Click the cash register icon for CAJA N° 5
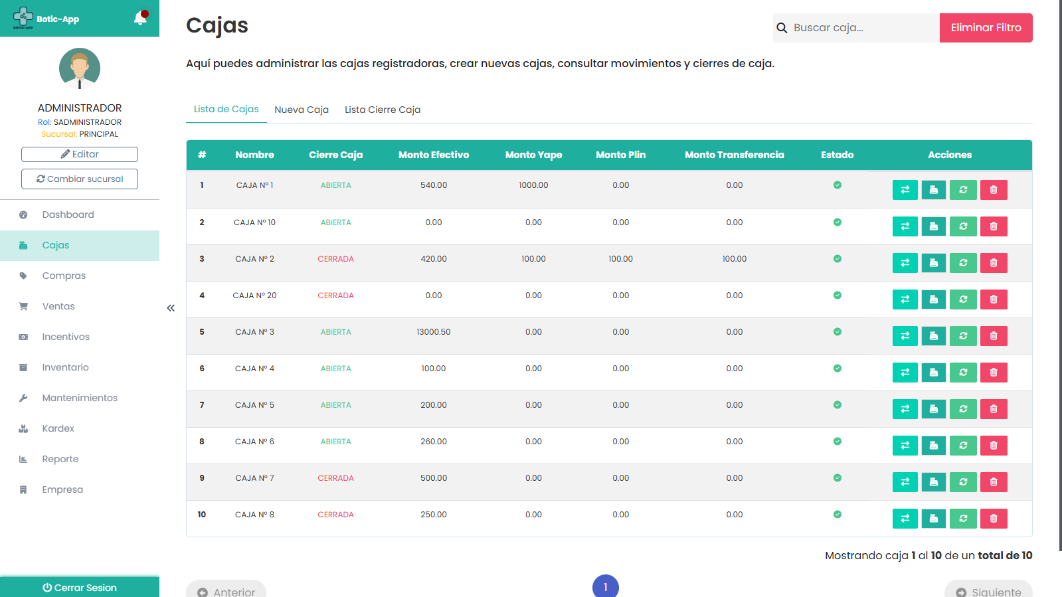 (933, 409)
